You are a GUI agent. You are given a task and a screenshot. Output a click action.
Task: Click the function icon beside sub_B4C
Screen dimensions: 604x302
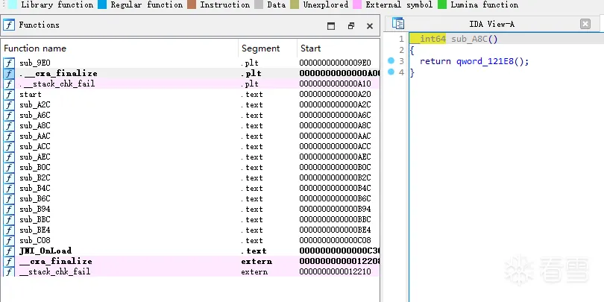pyautogui.click(x=9, y=188)
